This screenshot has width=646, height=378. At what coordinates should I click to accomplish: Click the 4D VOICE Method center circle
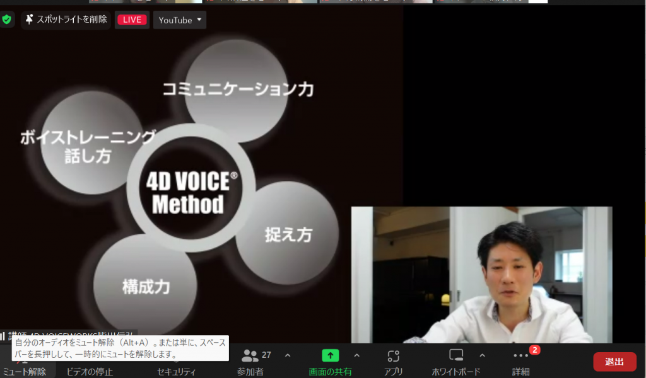191,188
